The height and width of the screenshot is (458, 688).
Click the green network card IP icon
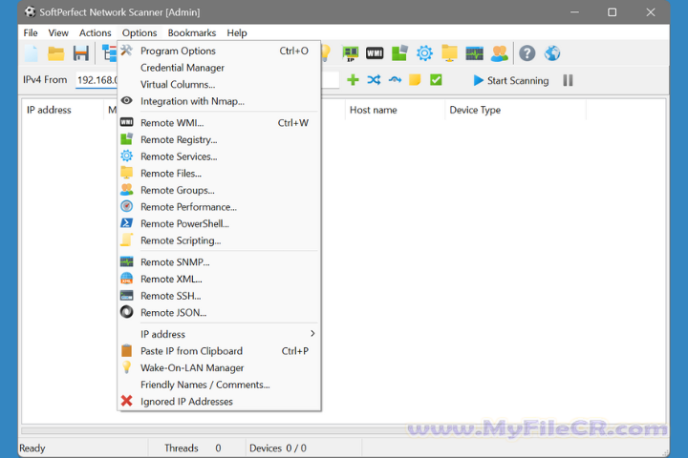pos(351,53)
